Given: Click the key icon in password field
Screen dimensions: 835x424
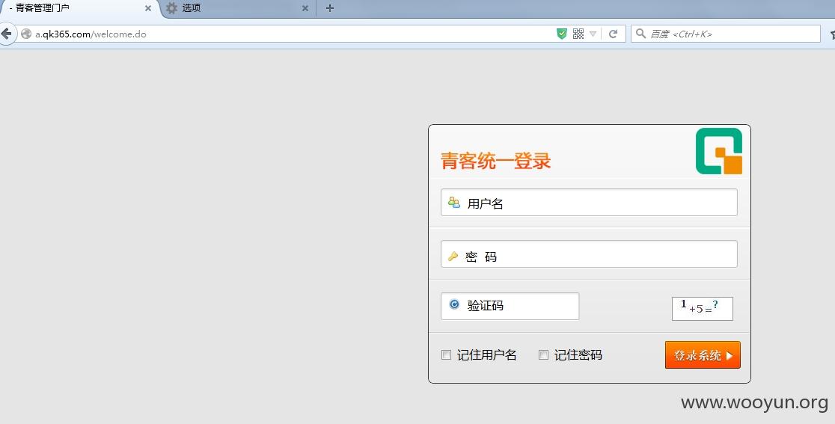Looking at the screenshot, I should [x=453, y=256].
